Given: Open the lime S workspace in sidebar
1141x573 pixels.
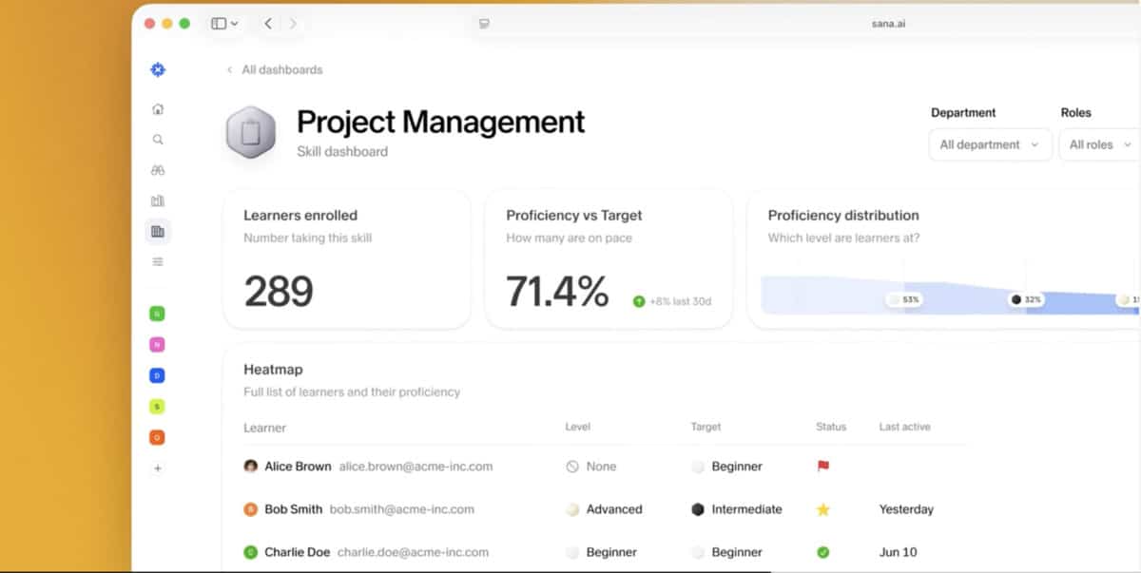Looking at the screenshot, I should [158, 407].
